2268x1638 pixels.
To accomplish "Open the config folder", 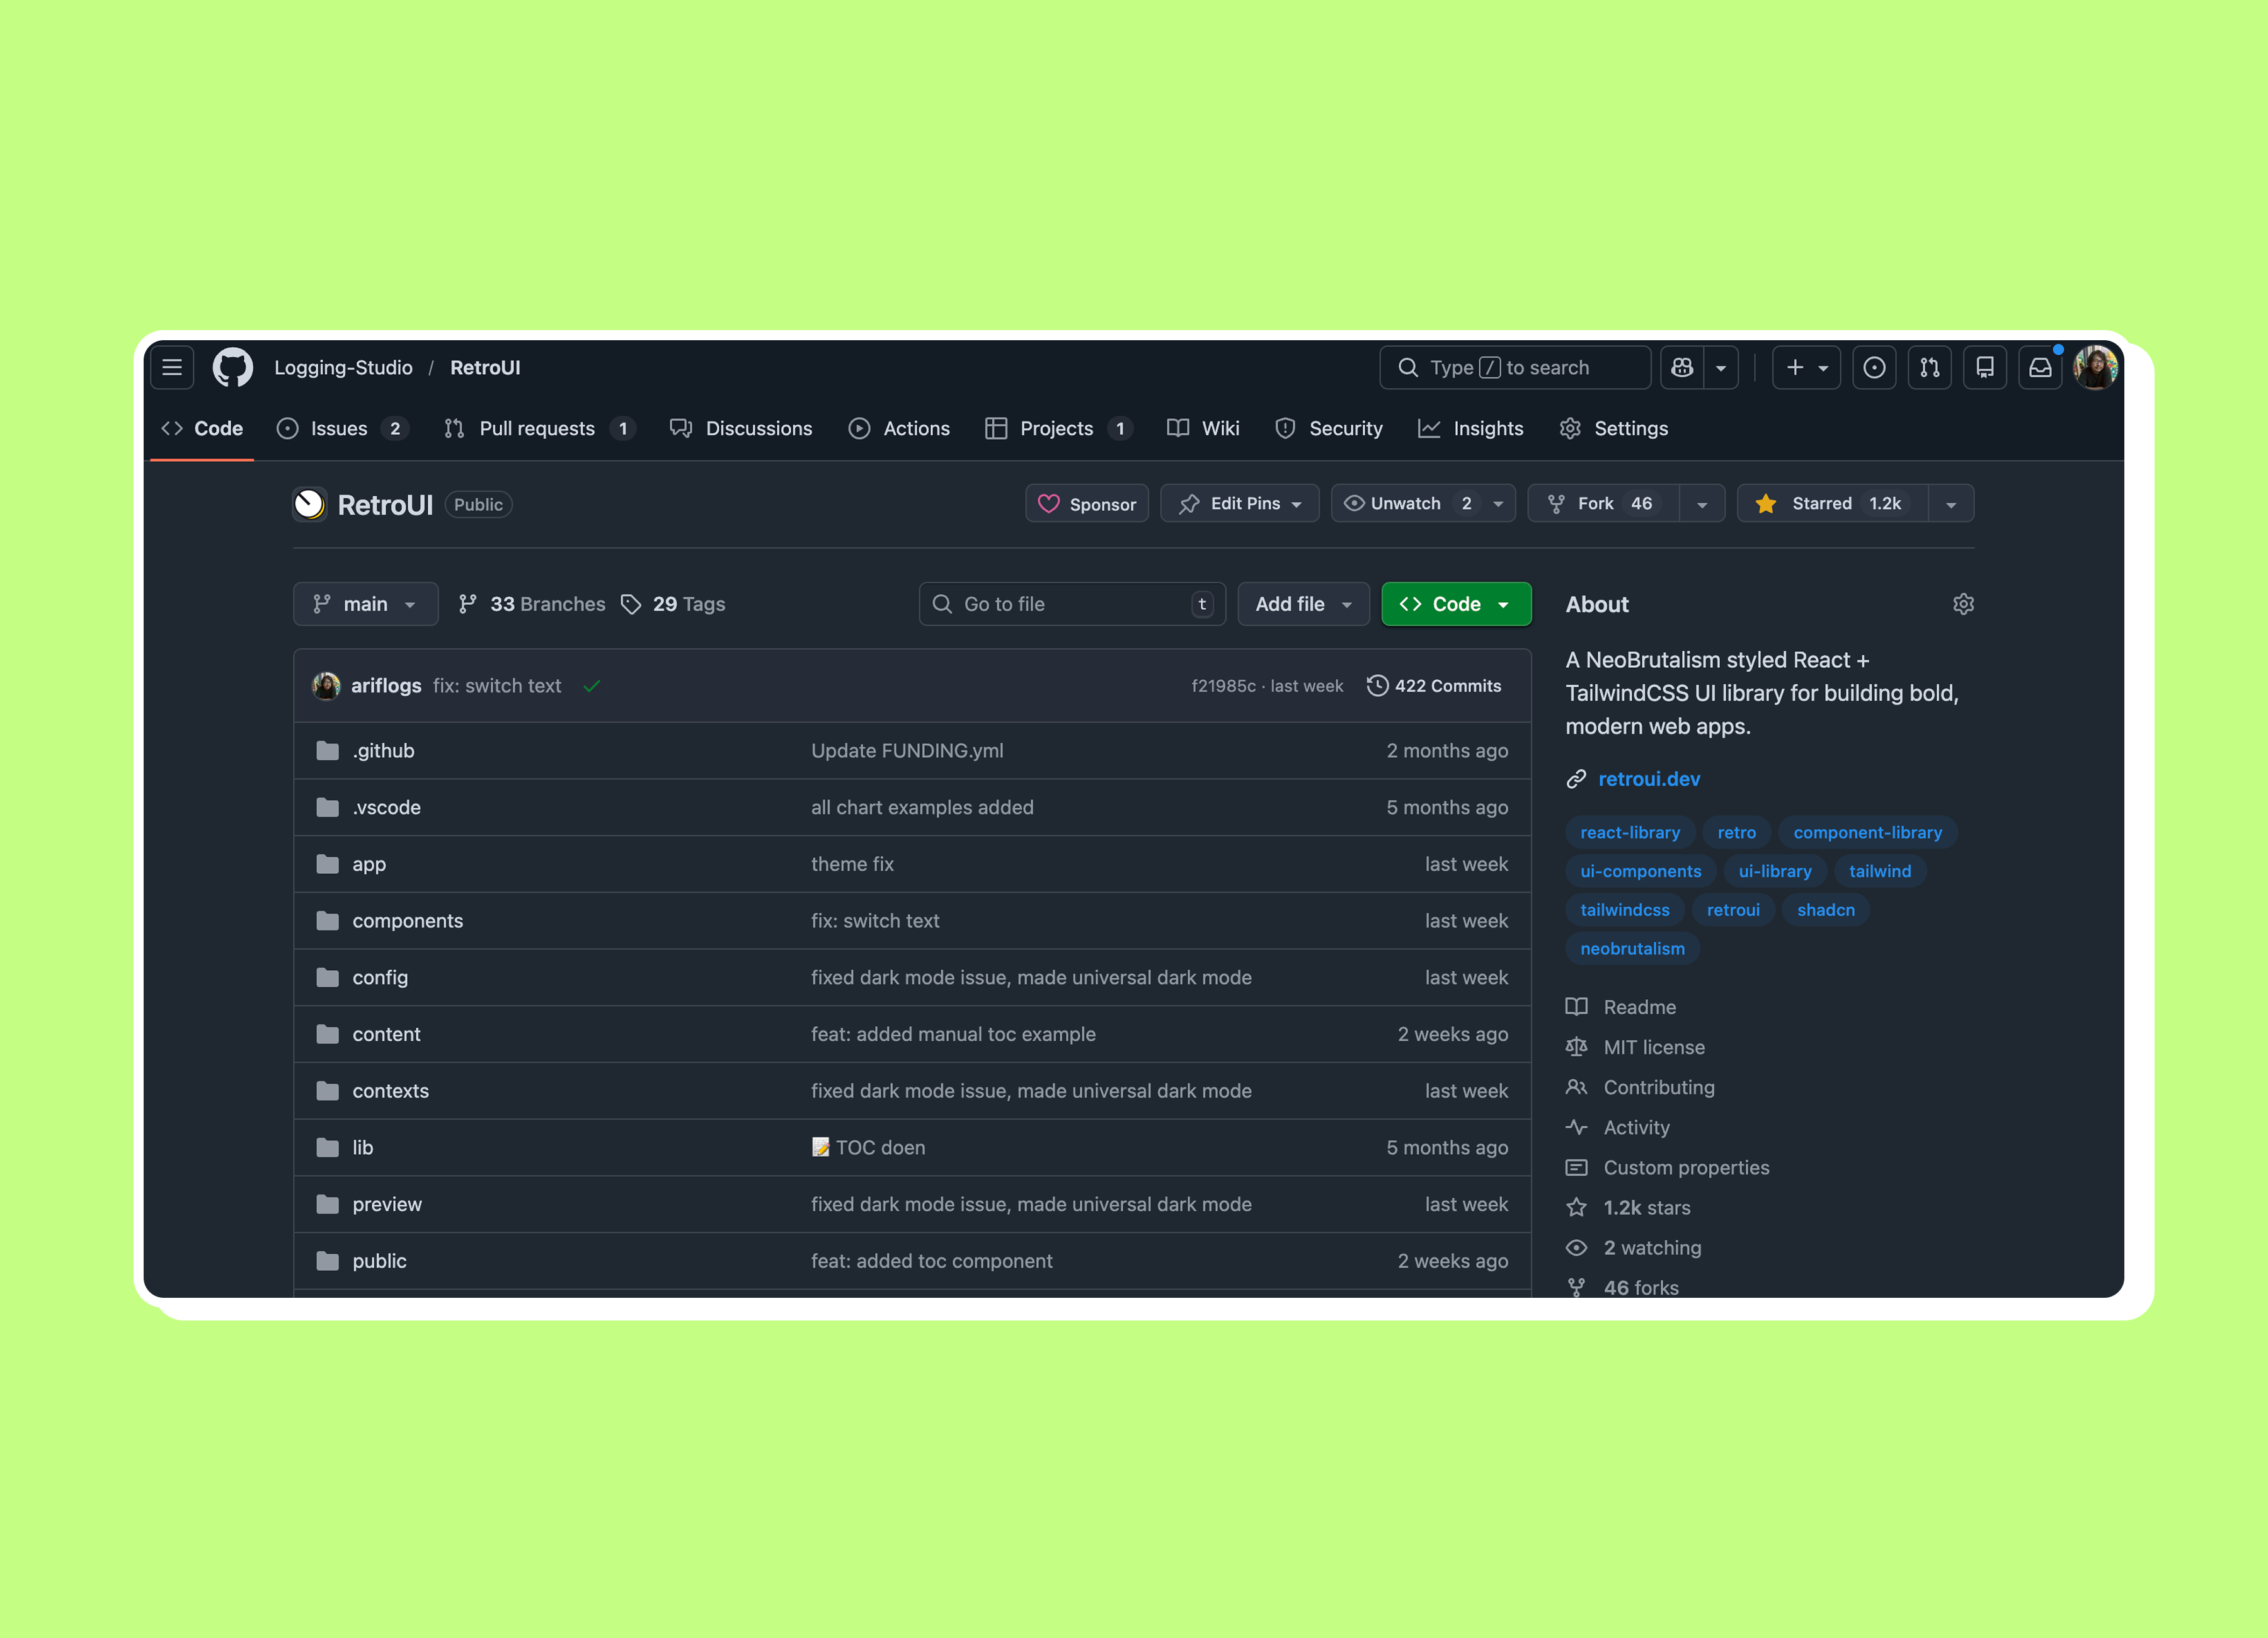I will pyautogui.click(x=380, y=977).
